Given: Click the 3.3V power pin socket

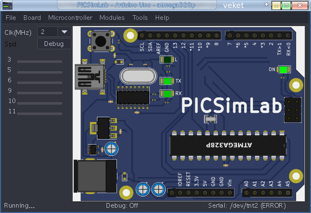Looking at the screenshot, I should [197, 193].
